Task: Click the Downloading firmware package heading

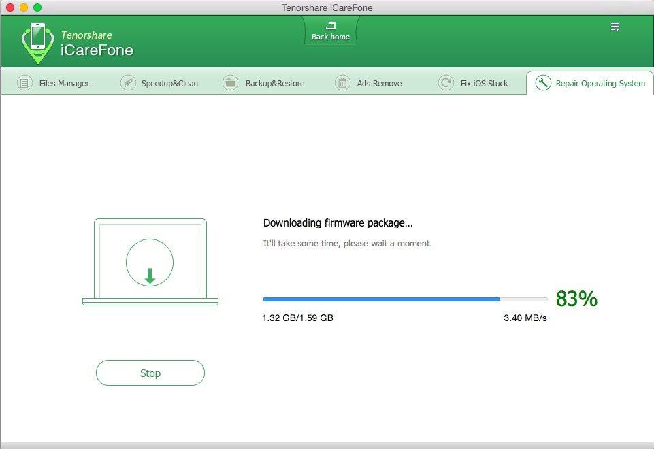Action: [x=338, y=223]
